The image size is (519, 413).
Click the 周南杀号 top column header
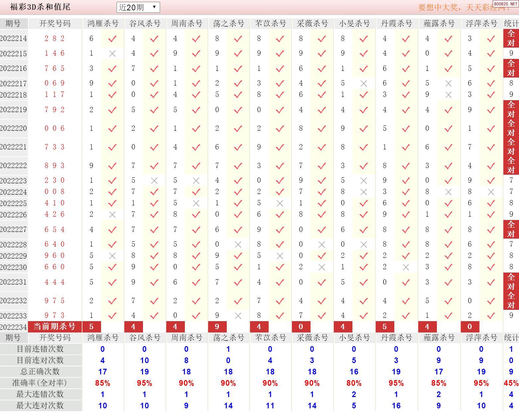187,23
